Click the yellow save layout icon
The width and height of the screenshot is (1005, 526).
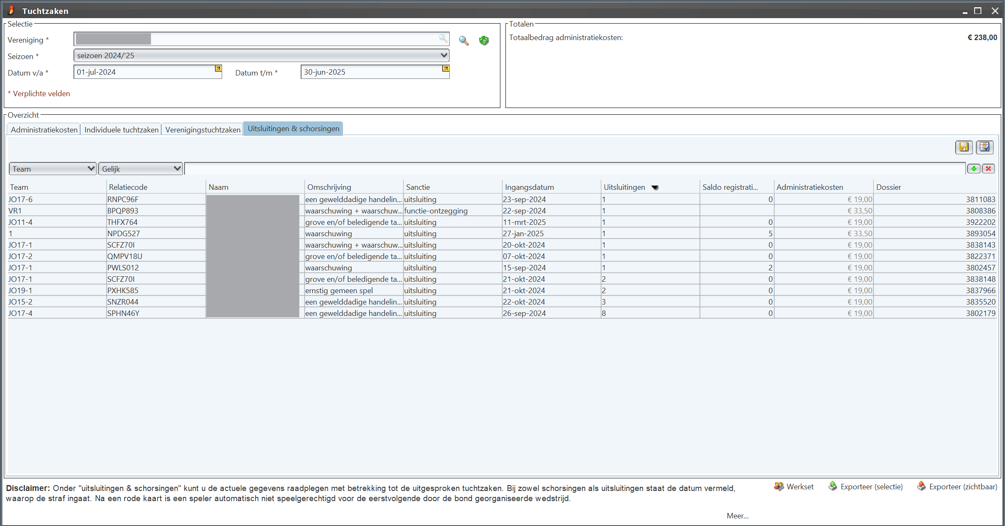tap(964, 147)
